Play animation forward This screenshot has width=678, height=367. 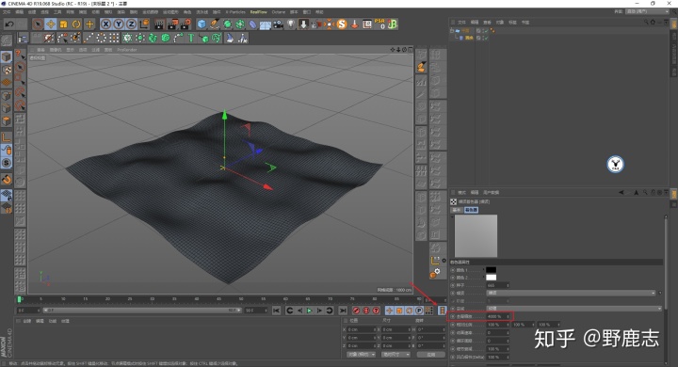pyautogui.click(x=309, y=311)
